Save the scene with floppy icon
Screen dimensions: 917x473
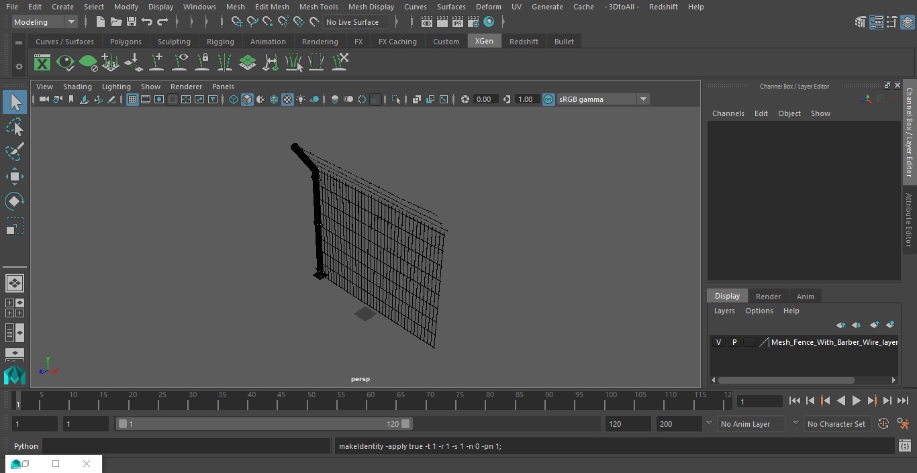pos(132,22)
